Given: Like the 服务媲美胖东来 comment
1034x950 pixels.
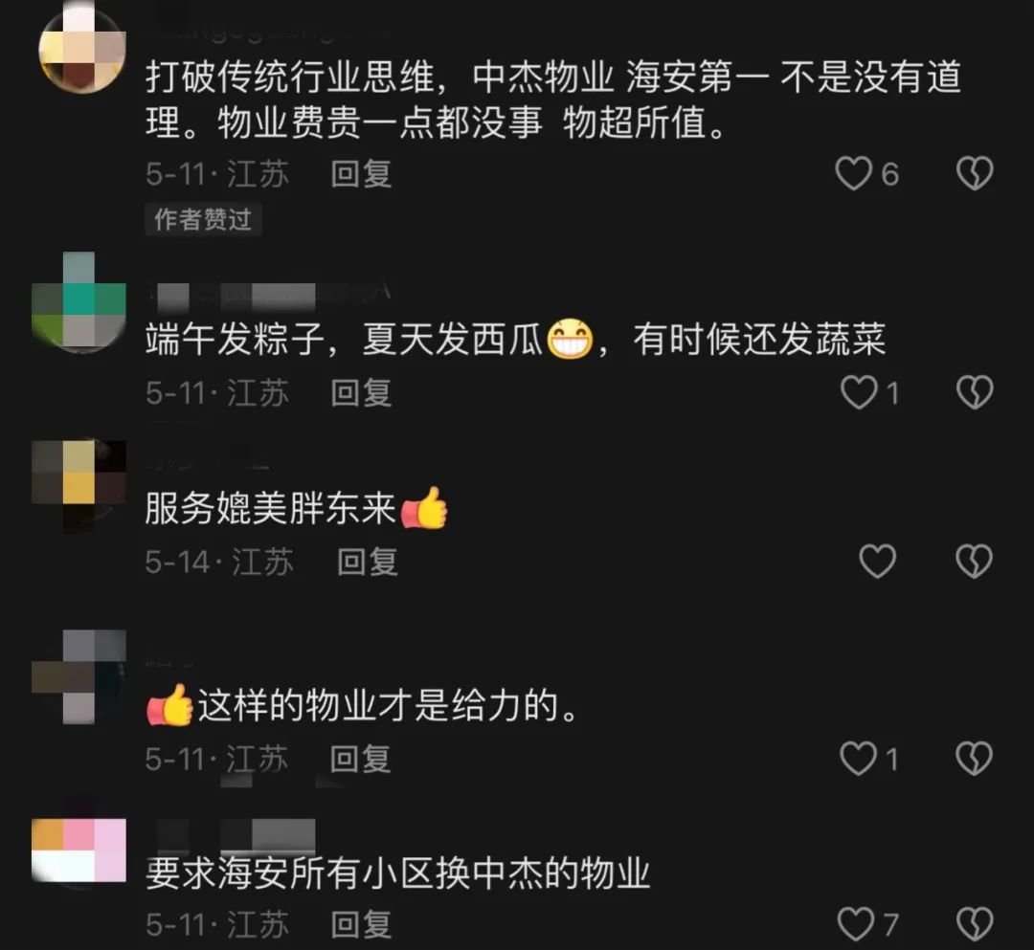Looking at the screenshot, I should click(877, 562).
